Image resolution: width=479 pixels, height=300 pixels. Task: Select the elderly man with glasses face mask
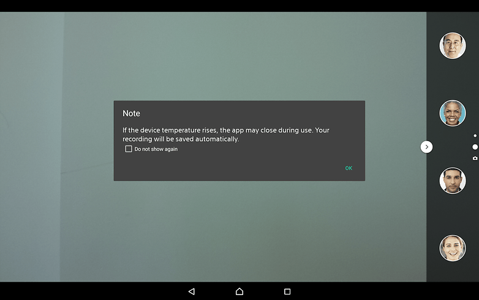(x=453, y=45)
